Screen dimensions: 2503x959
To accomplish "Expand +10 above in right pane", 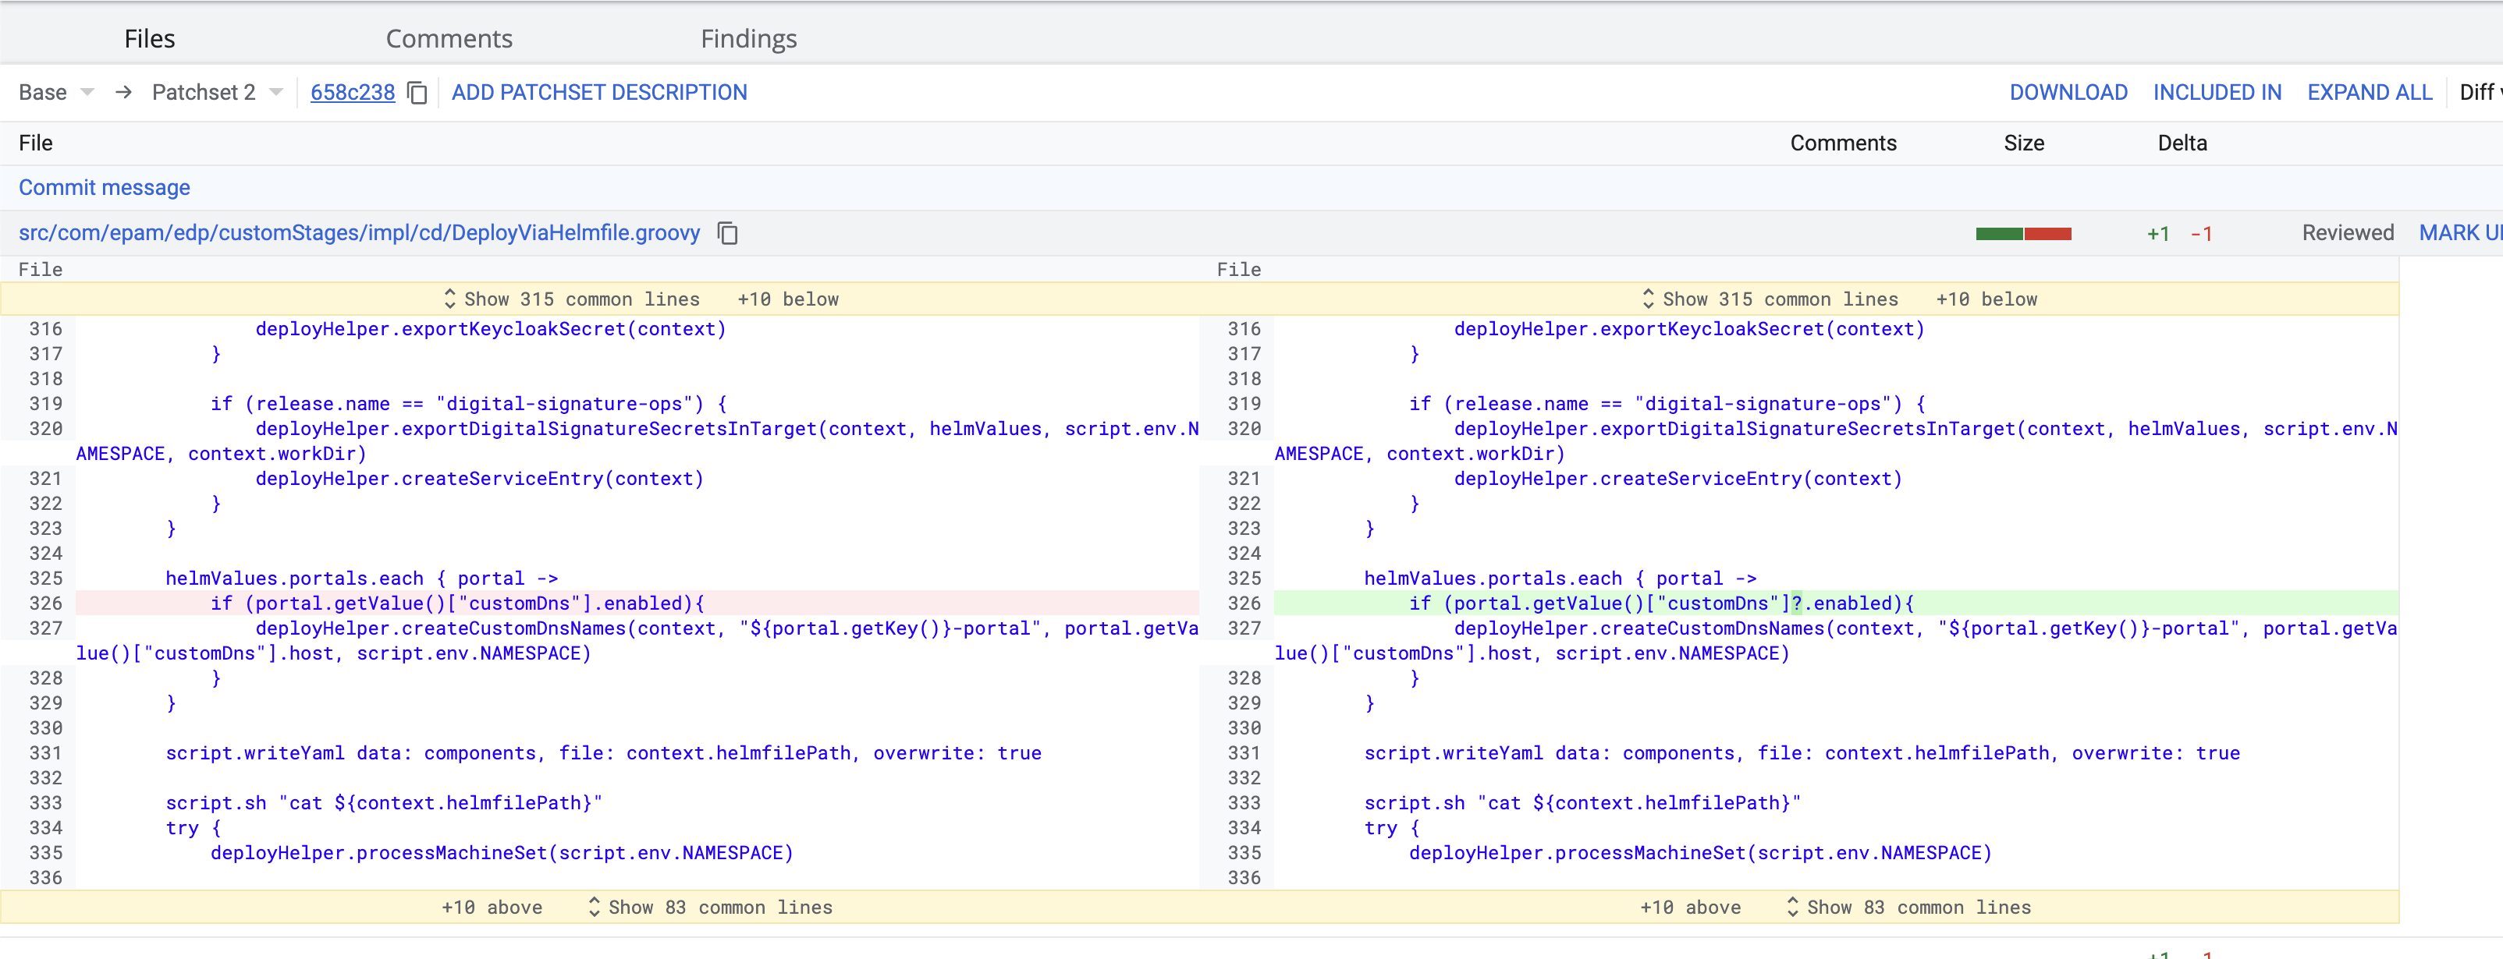I will 1690,908.
